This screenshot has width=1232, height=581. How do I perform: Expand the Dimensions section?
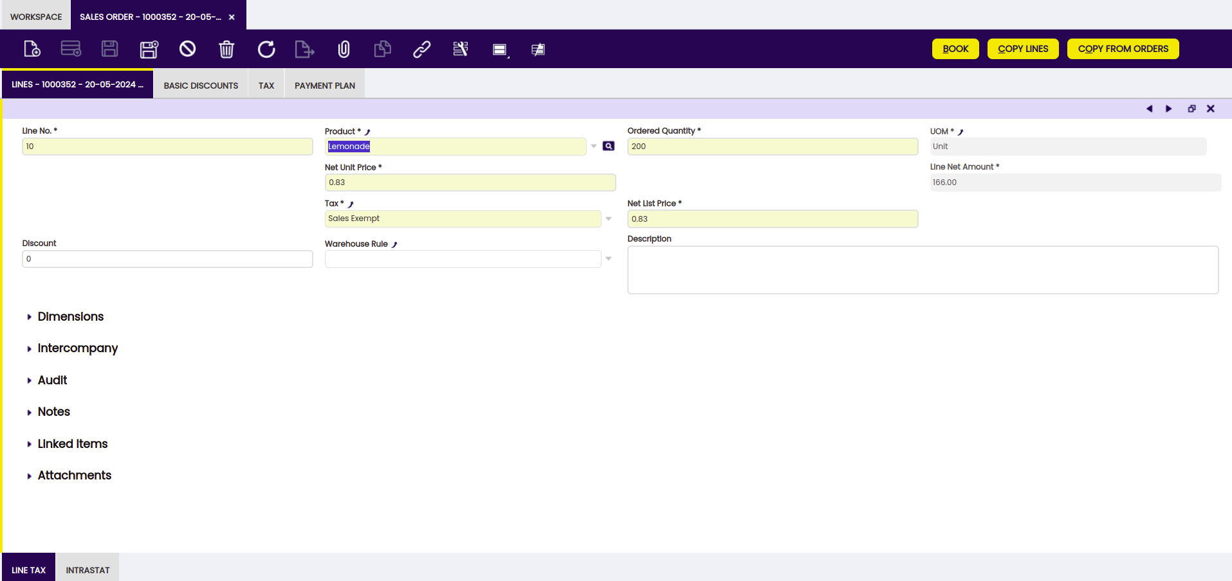(65, 317)
